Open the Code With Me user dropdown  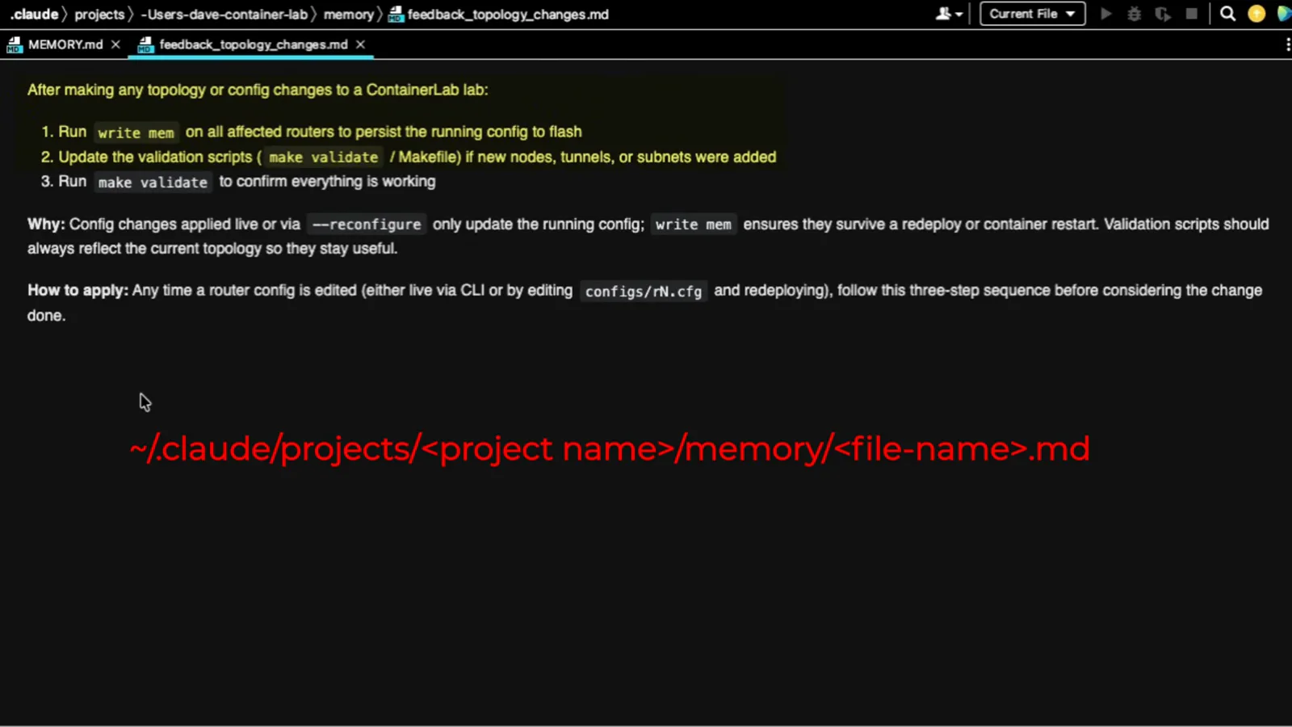coord(949,14)
